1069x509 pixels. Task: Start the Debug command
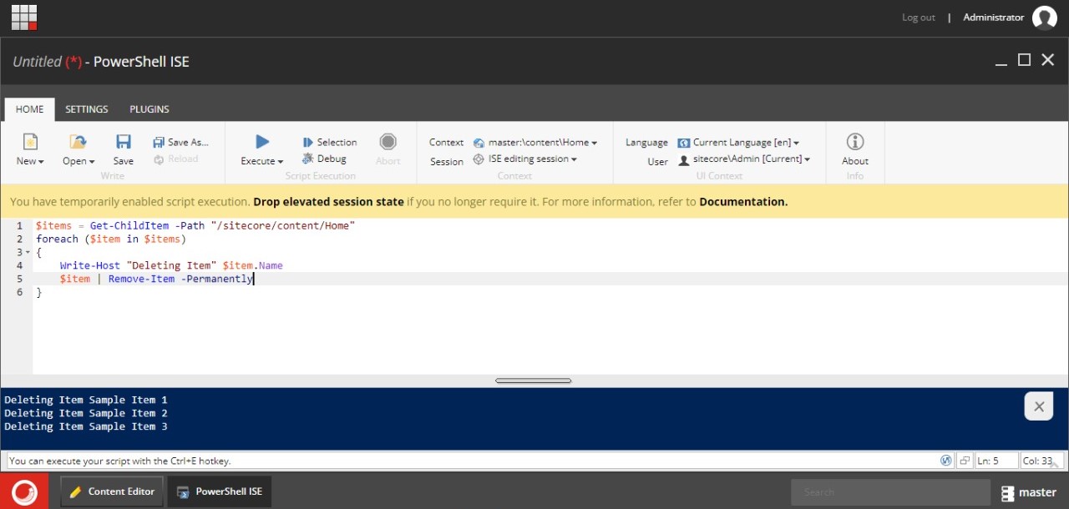tap(325, 159)
